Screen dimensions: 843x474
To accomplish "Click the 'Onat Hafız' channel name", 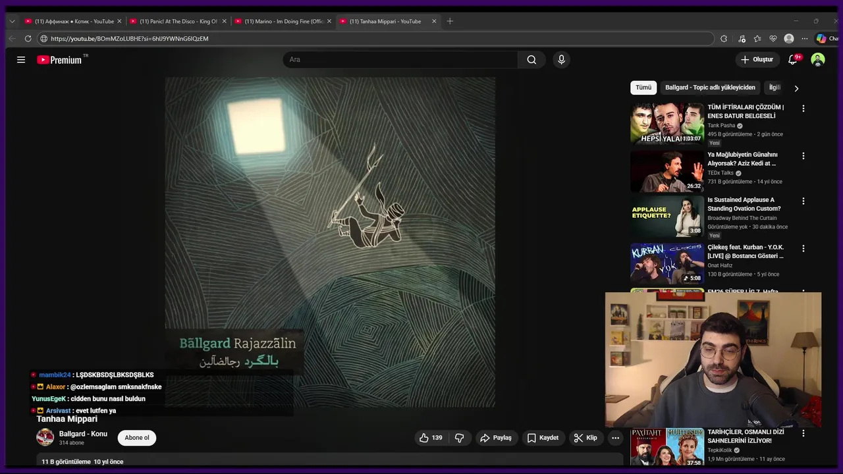I will 721,265.
